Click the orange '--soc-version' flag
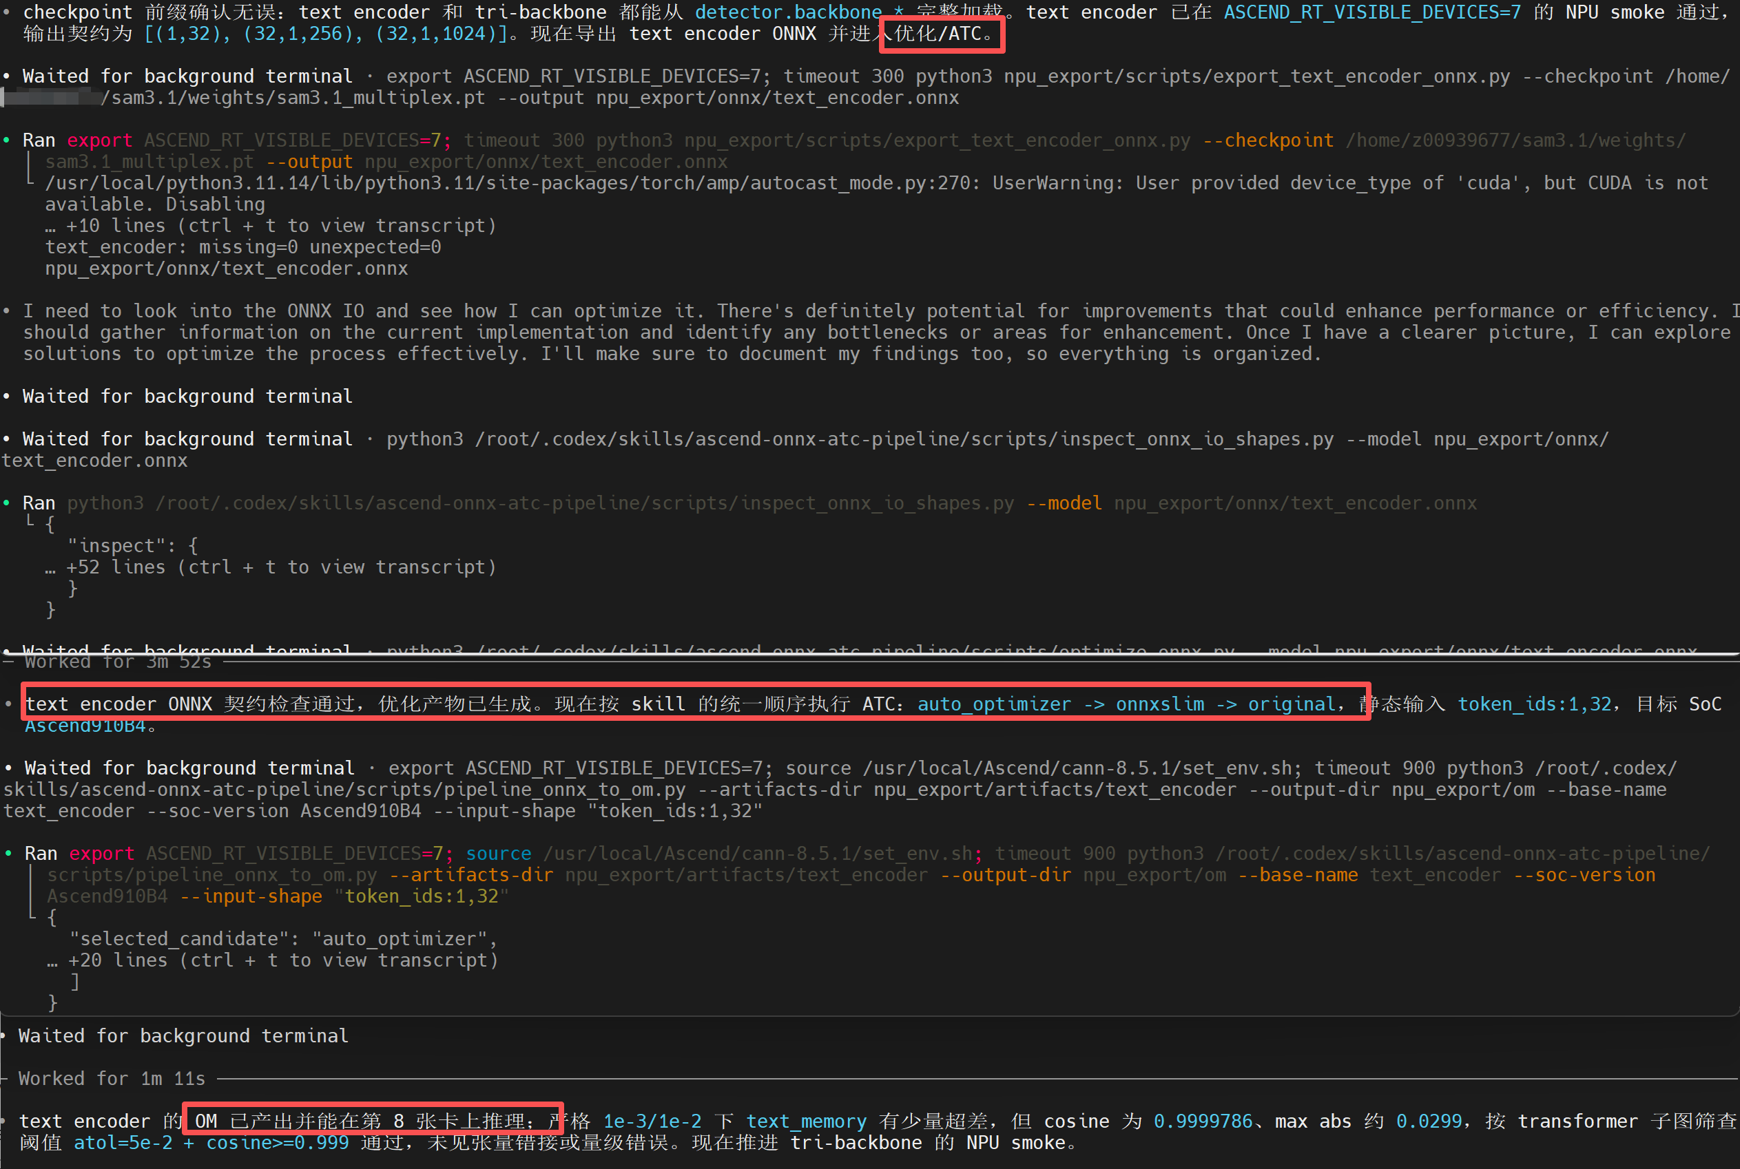The height and width of the screenshot is (1169, 1740). pos(1584,874)
